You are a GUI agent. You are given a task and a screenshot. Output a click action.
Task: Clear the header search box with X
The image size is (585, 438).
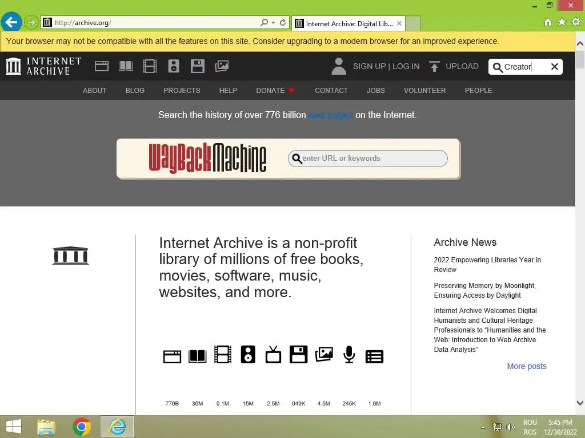(554, 67)
